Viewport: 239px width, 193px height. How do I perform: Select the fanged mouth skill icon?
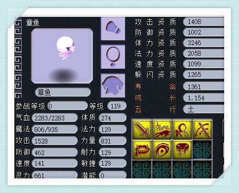[142, 150]
